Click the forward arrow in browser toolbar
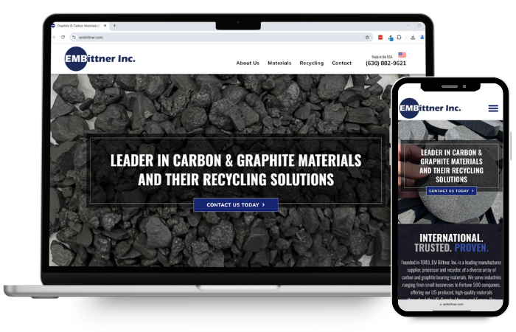Viewport: 516px width, 332px height. click(54, 37)
